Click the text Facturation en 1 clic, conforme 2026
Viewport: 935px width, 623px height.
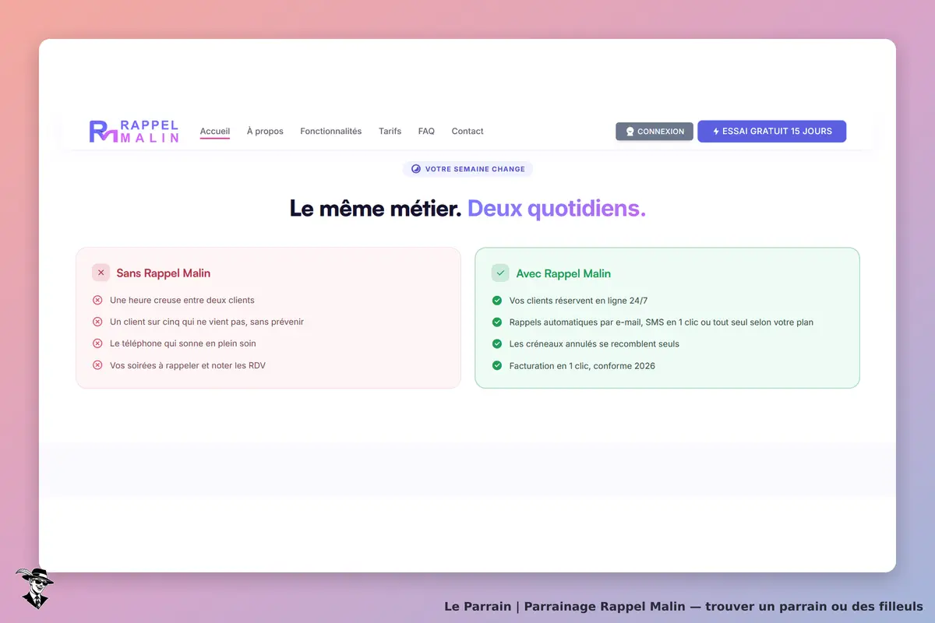tap(582, 365)
